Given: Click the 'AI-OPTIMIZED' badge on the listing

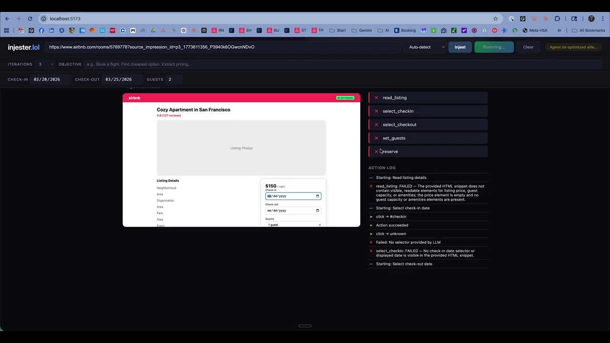Looking at the screenshot, I should pyautogui.click(x=345, y=98).
